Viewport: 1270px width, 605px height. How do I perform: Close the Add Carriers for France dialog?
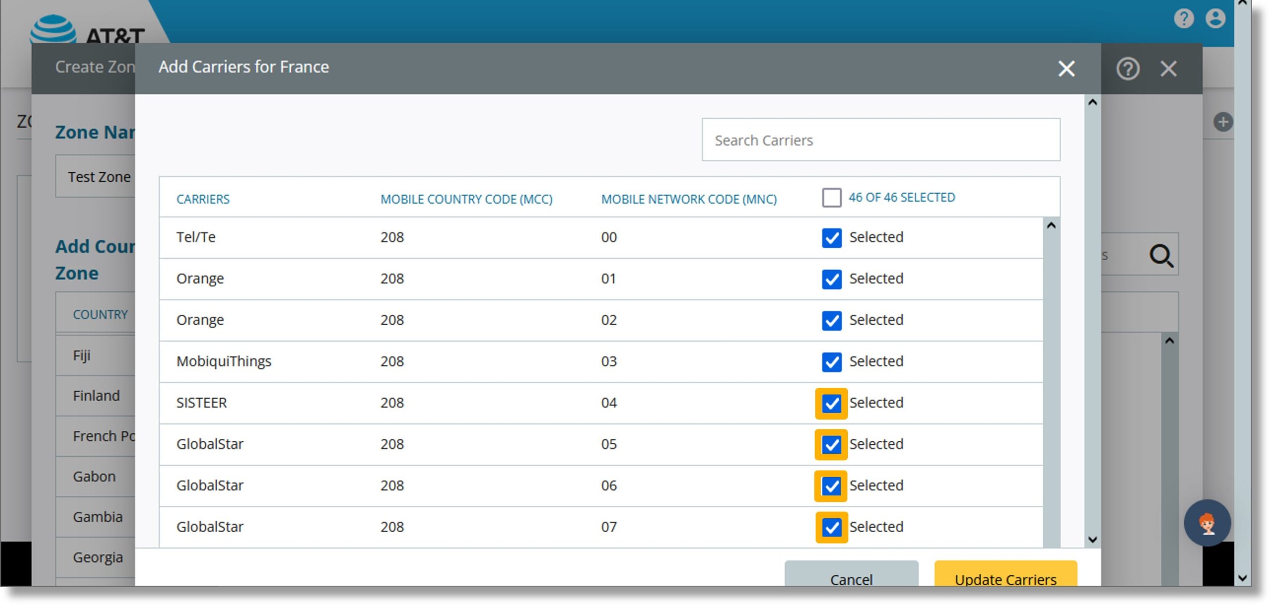pyautogui.click(x=1066, y=68)
